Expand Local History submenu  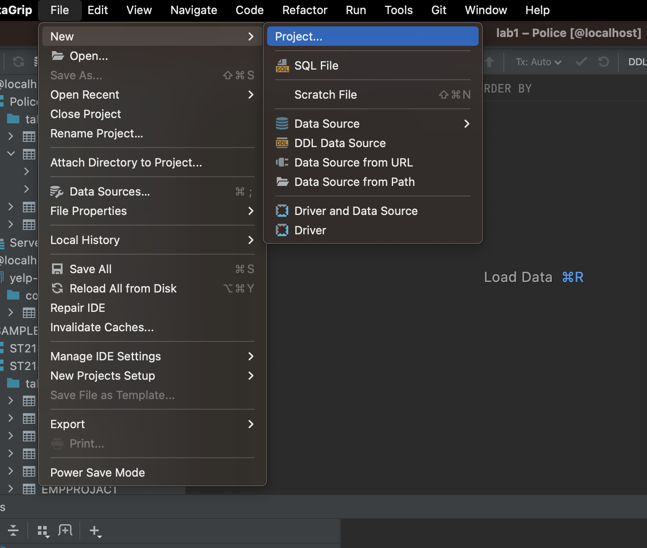coord(152,240)
